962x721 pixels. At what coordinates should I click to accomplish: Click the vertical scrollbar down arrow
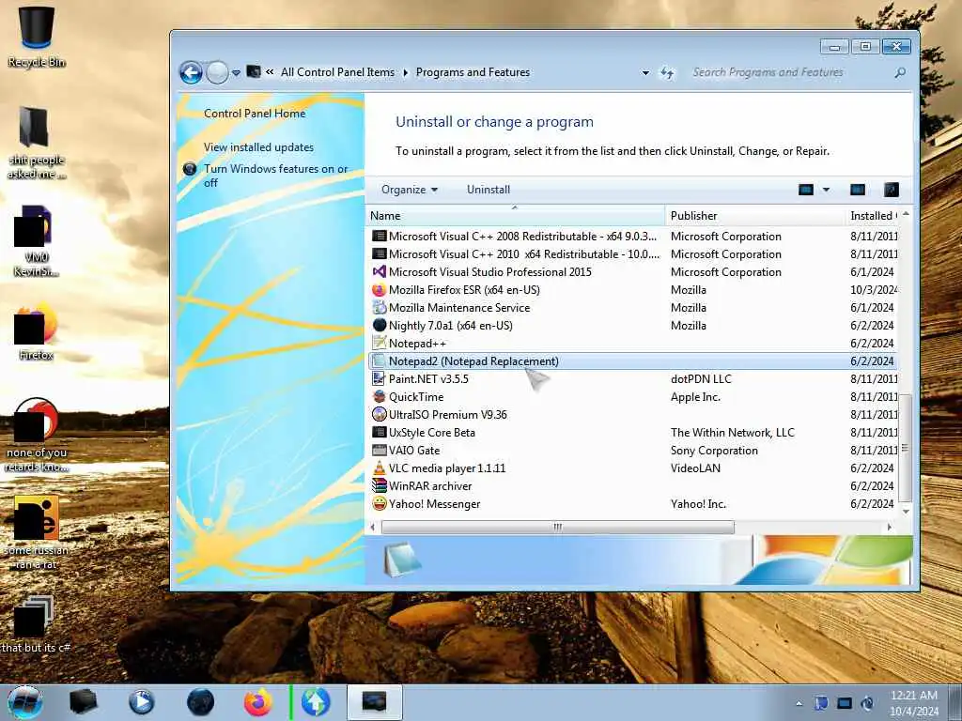click(906, 511)
